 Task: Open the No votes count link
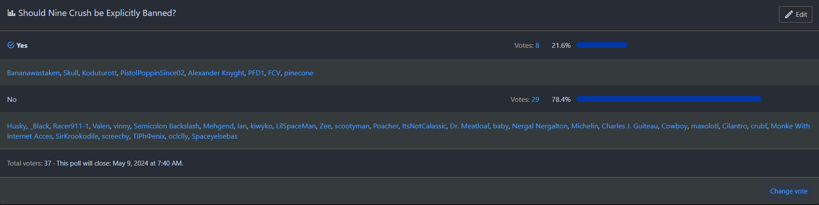[x=535, y=100]
